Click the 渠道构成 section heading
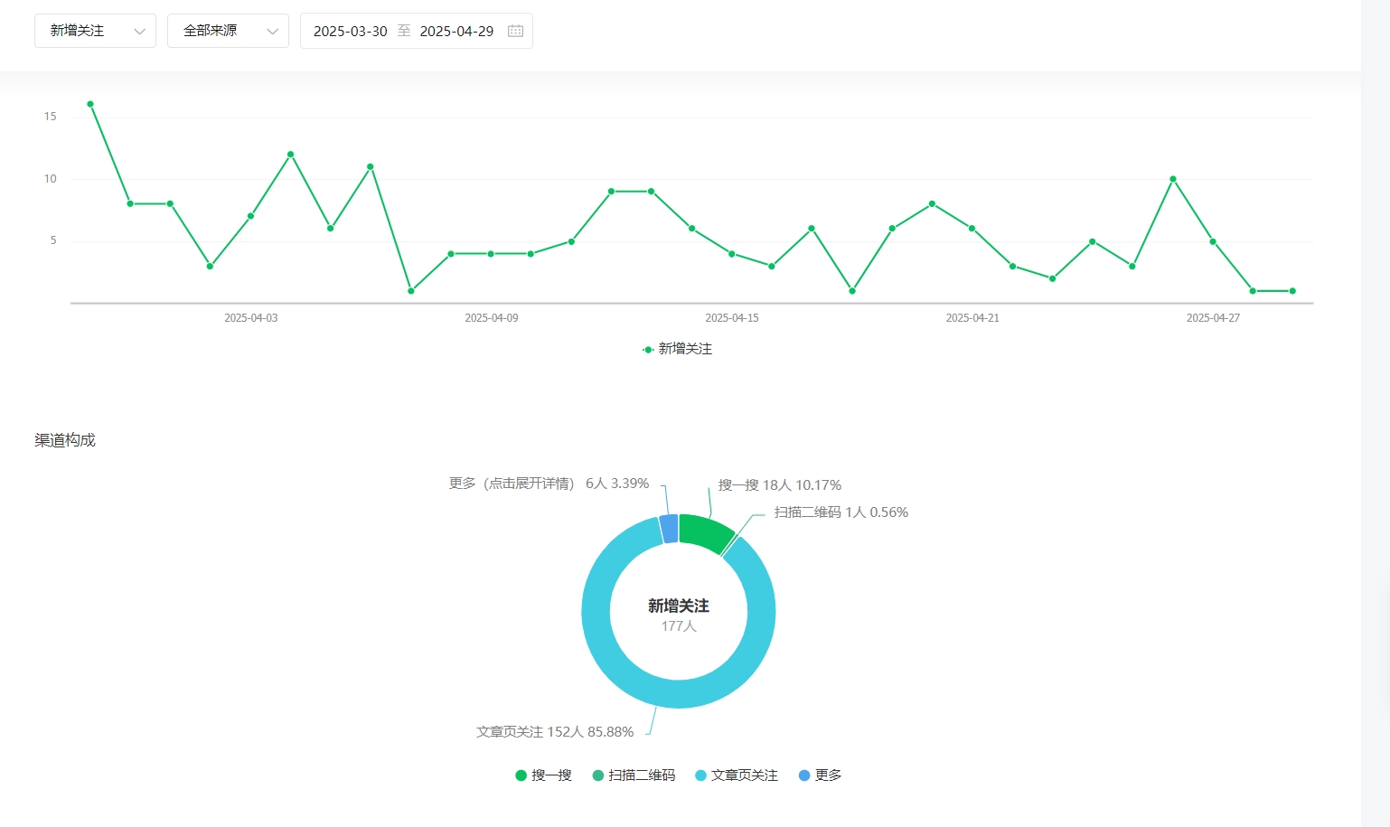Image resolution: width=1390 pixels, height=827 pixels. (65, 440)
